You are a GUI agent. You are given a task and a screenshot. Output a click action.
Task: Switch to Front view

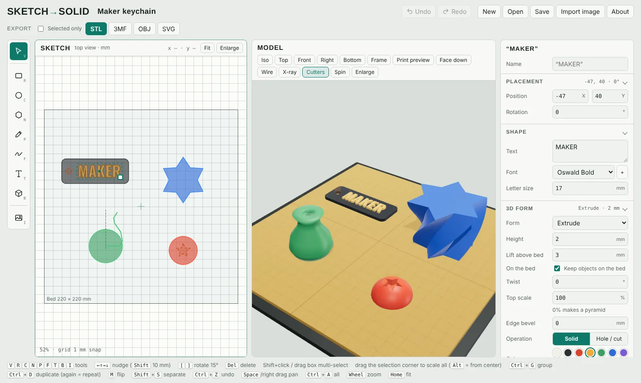pos(304,60)
